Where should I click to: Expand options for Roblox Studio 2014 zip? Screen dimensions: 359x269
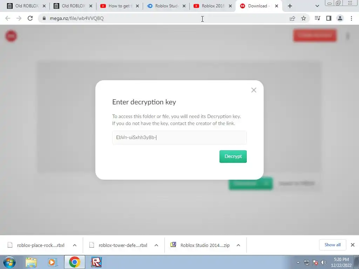[238, 245]
